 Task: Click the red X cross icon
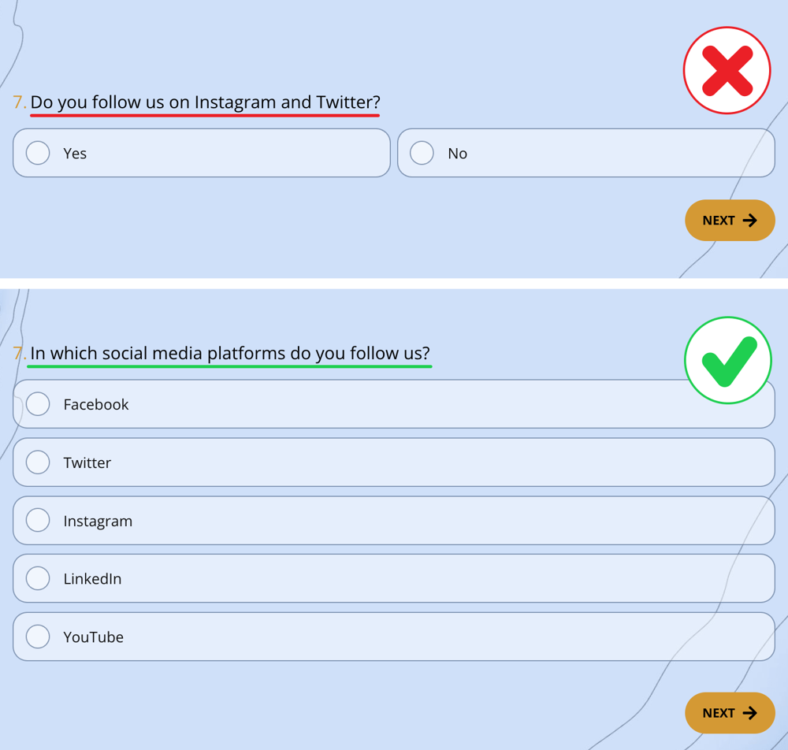(x=727, y=71)
